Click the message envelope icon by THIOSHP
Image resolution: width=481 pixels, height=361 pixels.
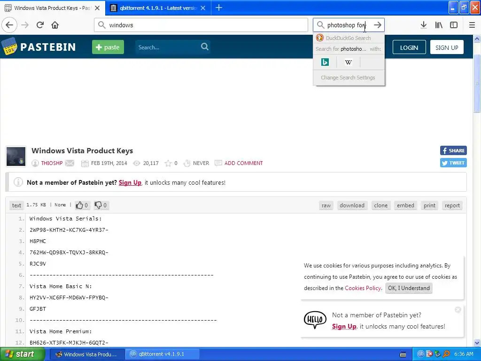[70, 163]
